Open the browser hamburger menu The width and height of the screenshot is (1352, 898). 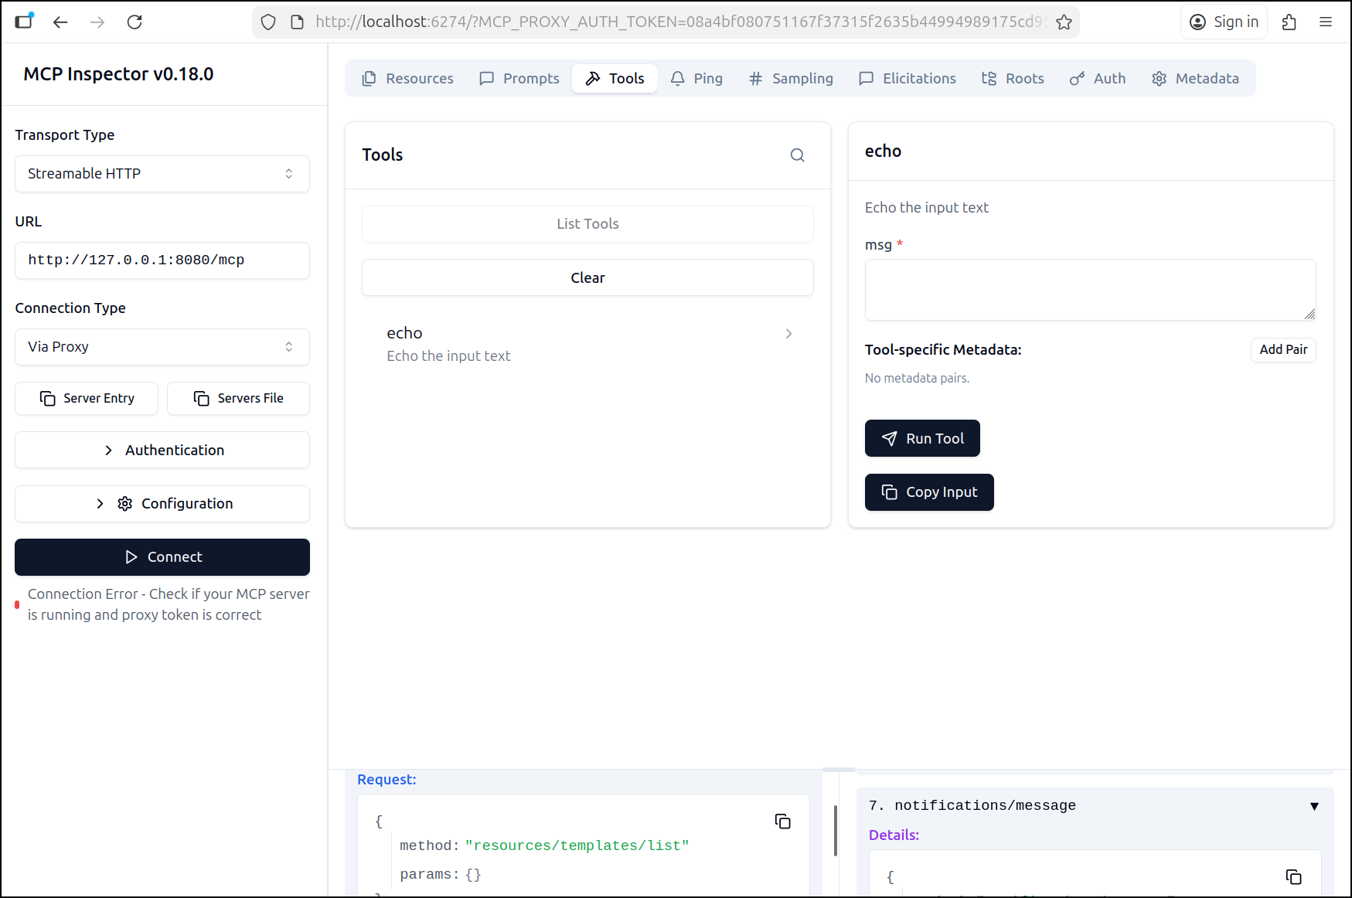point(1326,22)
